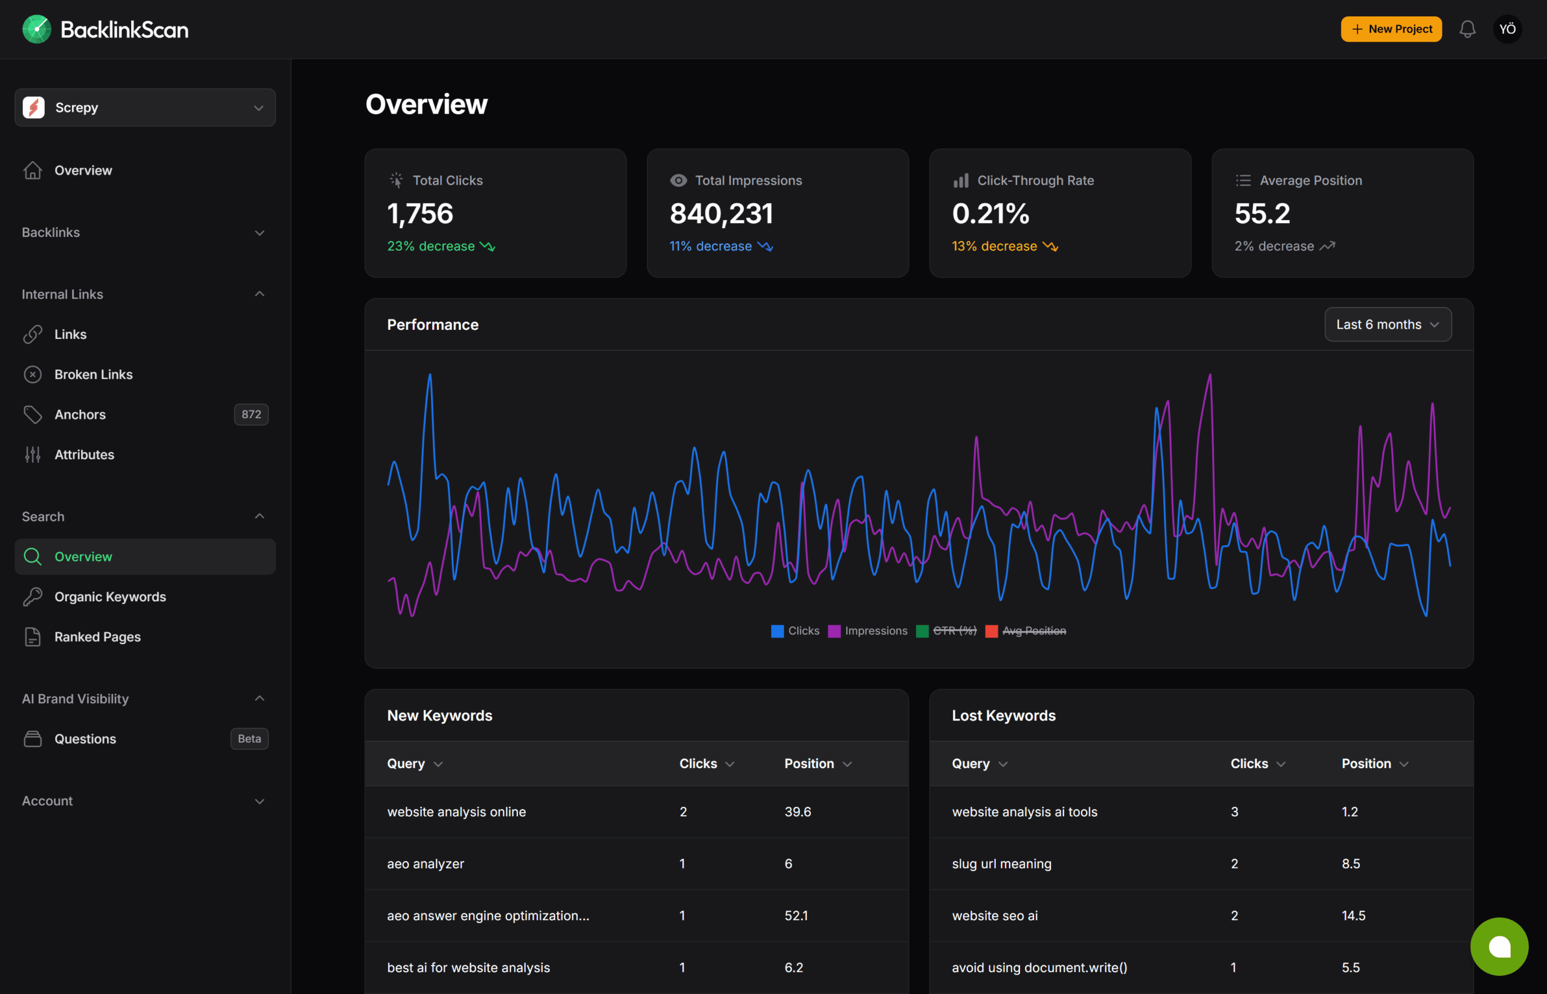Sort Lost Keywords by Query column
The image size is (1547, 994).
[980, 764]
